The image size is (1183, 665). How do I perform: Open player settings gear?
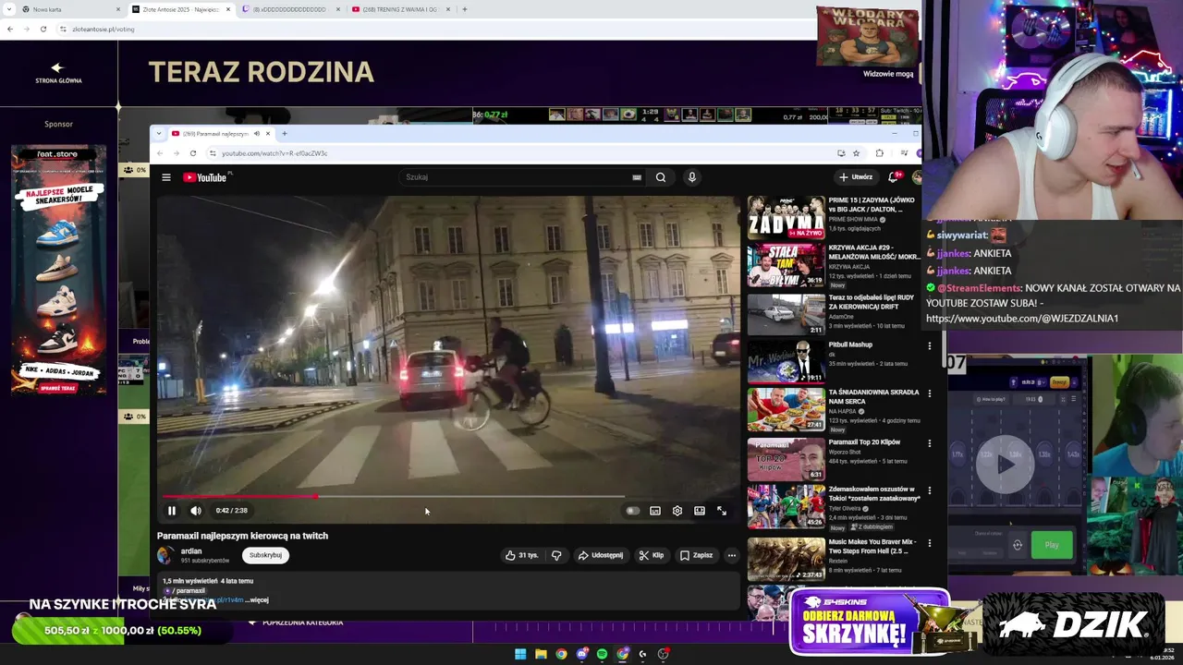click(677, 511)
